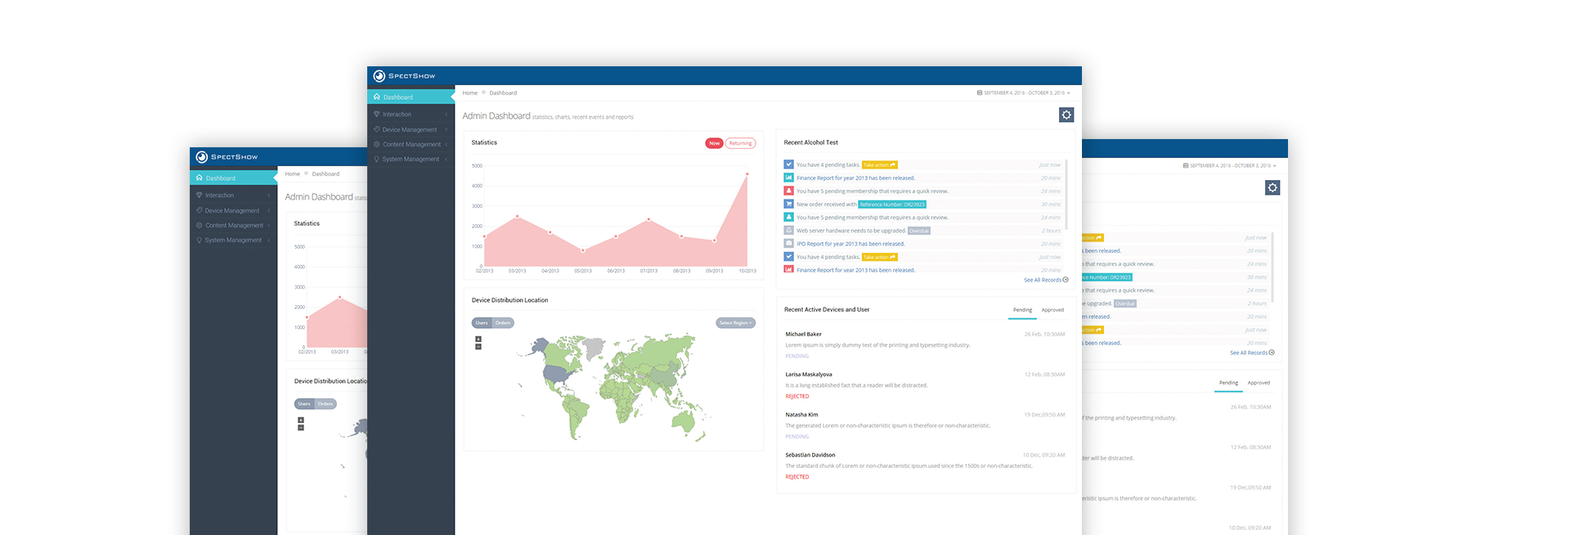Viewport: 1571px width, 535px height.
Task: Open the gear settings icon in the front dashboard
Action: [1066, 115]
